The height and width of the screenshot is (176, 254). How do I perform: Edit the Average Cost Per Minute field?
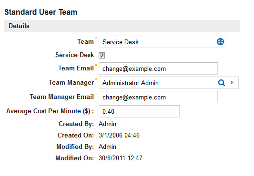click(139, 111)
